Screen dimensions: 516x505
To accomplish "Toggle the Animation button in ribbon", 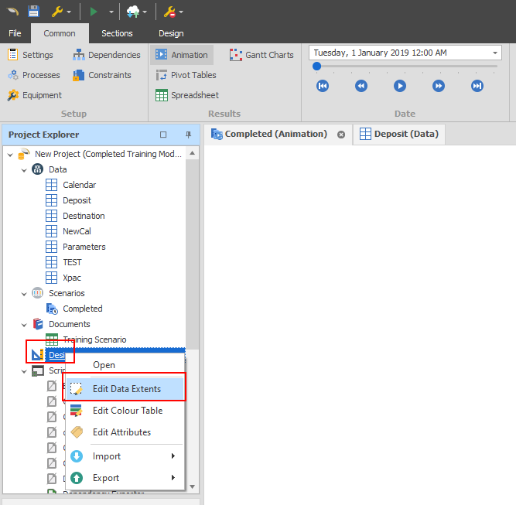I will [181, 55].
